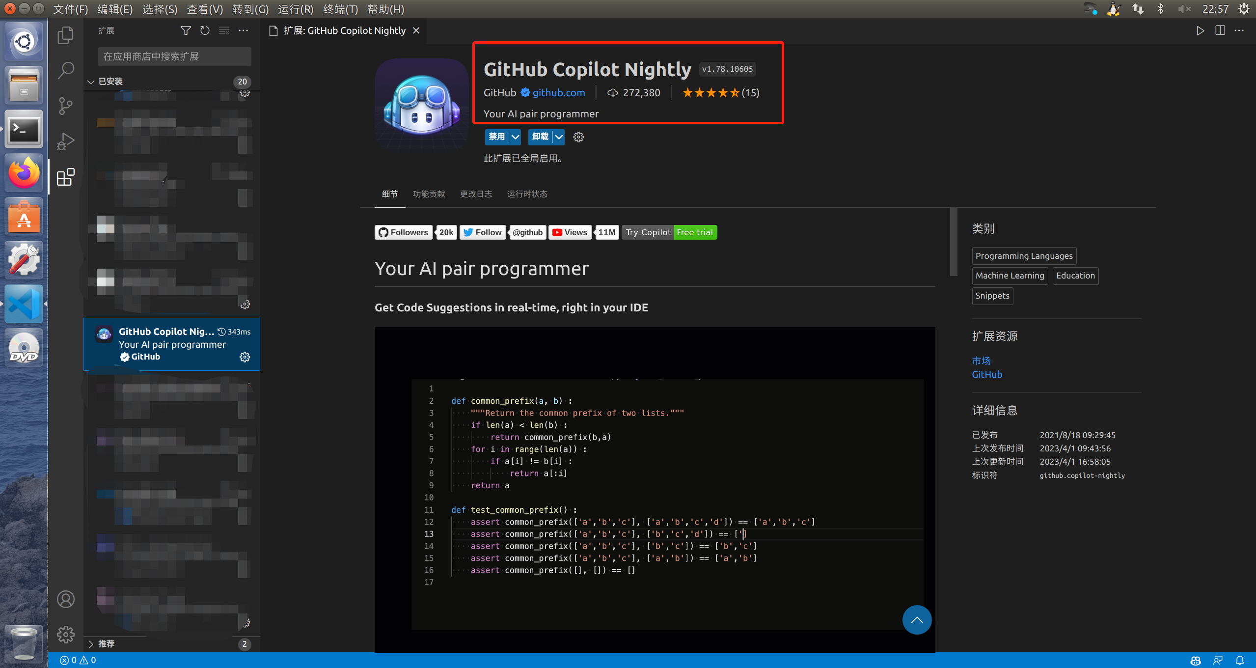Click errors and warnings count in status bar
This screenshot has height=668, width=1256.
click(78, 660)
